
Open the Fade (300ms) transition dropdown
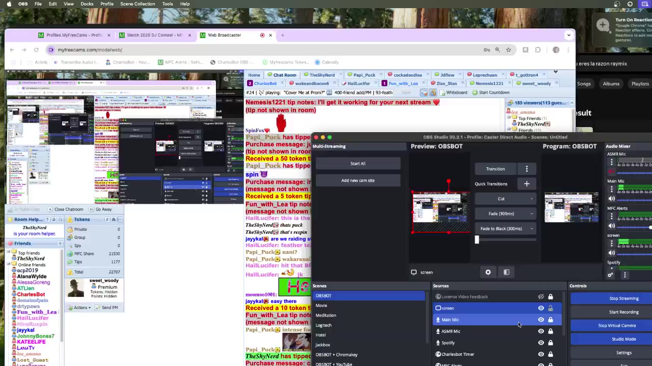[505, 214]
